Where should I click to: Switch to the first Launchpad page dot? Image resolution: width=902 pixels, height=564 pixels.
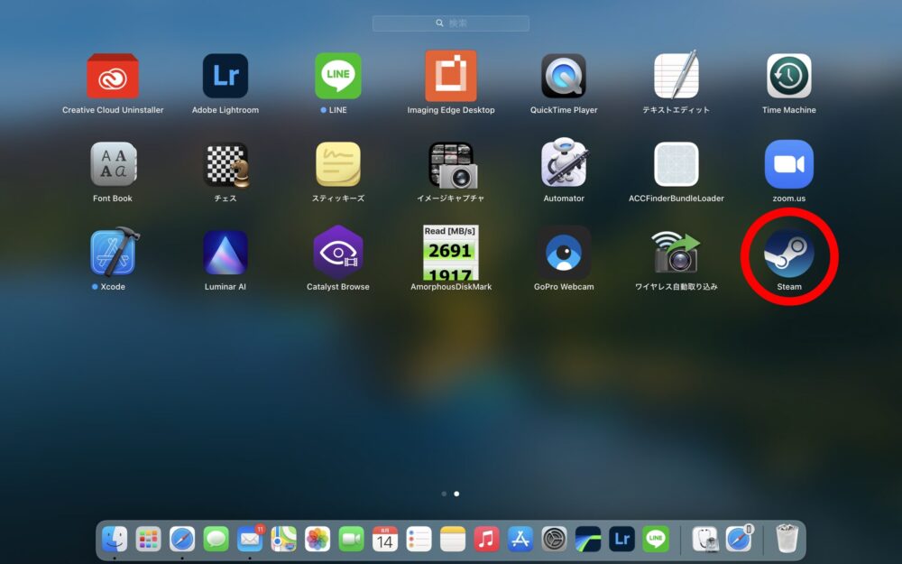pyautogui.click(x=444, y=494)
